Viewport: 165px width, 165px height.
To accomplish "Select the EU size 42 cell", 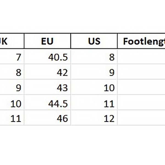I will coord(47,73).
